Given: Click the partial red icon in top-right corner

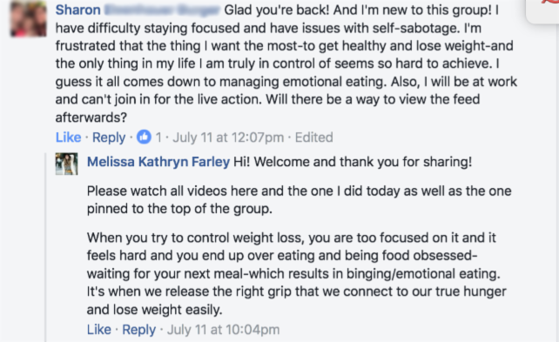Looking at the screenshot, I should tap(549, 2).
